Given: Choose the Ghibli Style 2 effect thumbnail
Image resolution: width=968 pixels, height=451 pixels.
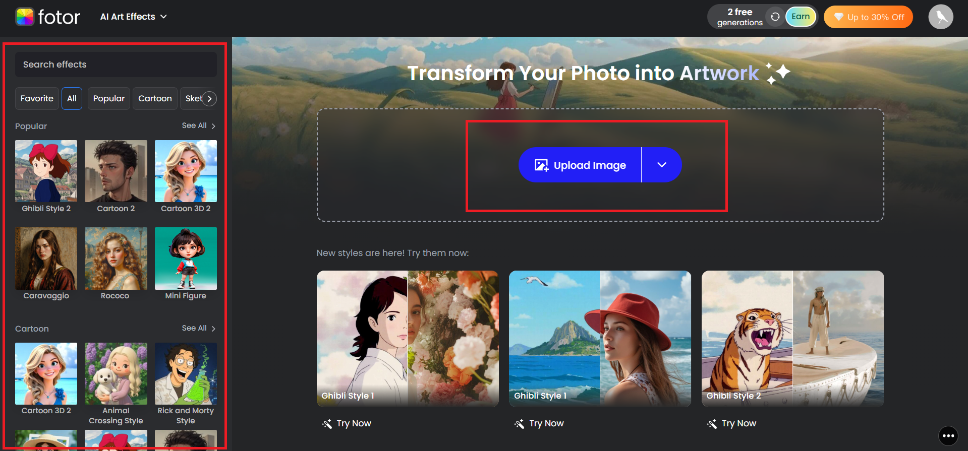Looking at the screenshot, I should pos(46,171).
